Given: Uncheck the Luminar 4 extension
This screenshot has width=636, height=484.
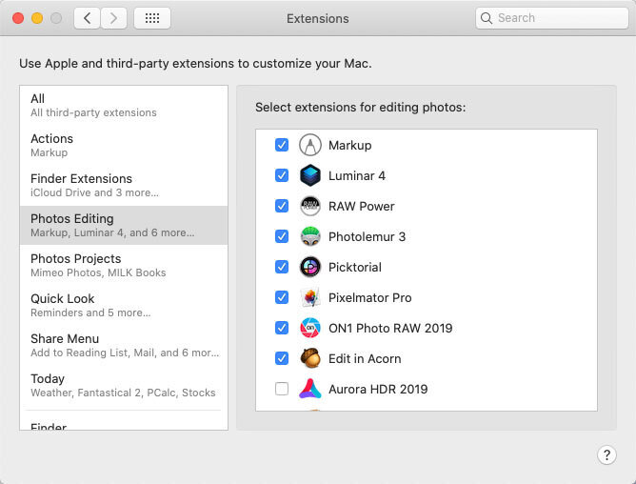Looking at the screenshot, I should (282, 175).
